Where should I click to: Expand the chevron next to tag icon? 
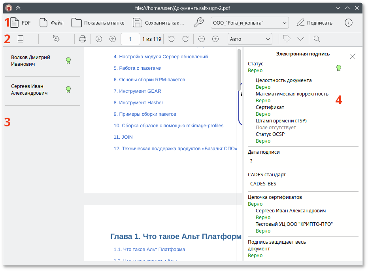[301, 39]
